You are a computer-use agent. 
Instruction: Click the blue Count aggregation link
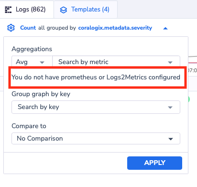tap(28, 28)
